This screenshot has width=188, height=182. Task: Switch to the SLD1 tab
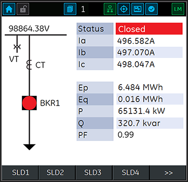[x=20, y=173]
